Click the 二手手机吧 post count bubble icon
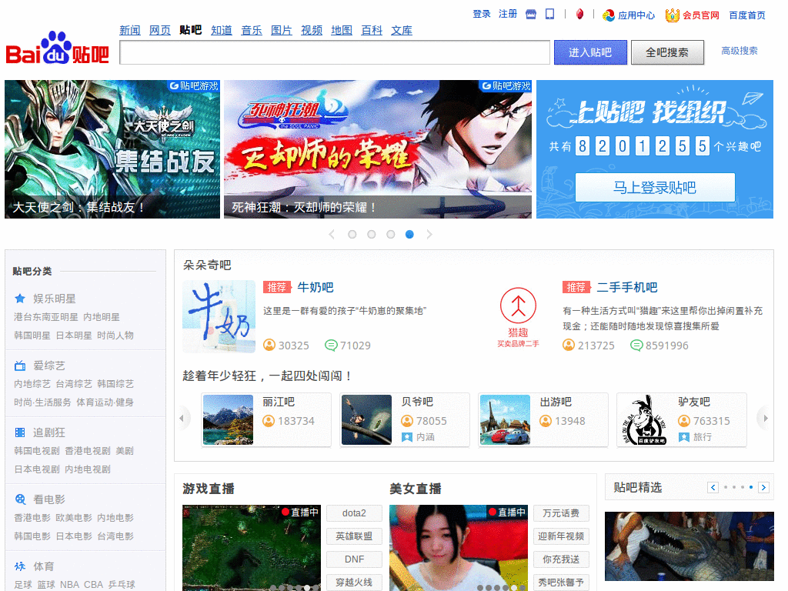This screenshot has height=591, width=788. pos(636,346)
